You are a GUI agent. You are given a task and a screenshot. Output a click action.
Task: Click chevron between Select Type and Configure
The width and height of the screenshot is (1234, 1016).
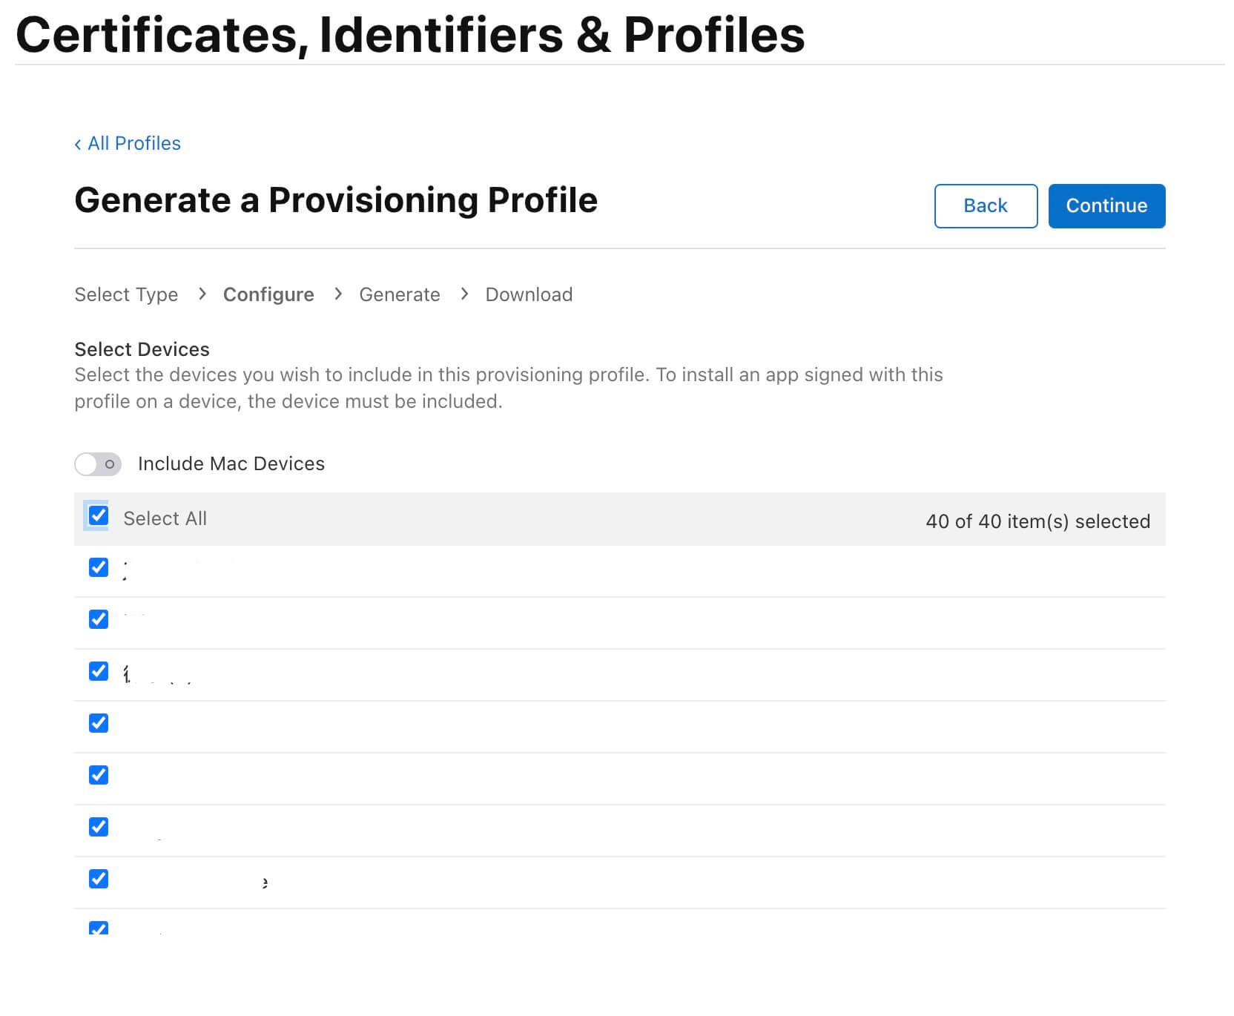coord(202,294)
